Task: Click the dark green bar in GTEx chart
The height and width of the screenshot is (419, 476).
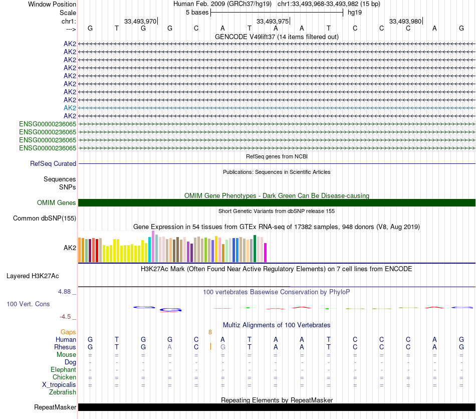Action: point(255,249)
